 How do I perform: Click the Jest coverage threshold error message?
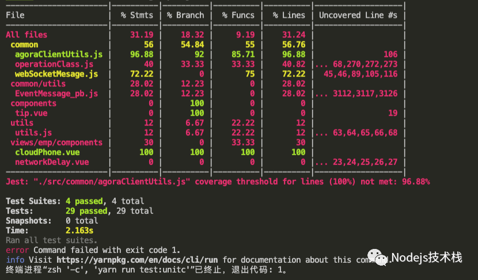tap(218, 182)
